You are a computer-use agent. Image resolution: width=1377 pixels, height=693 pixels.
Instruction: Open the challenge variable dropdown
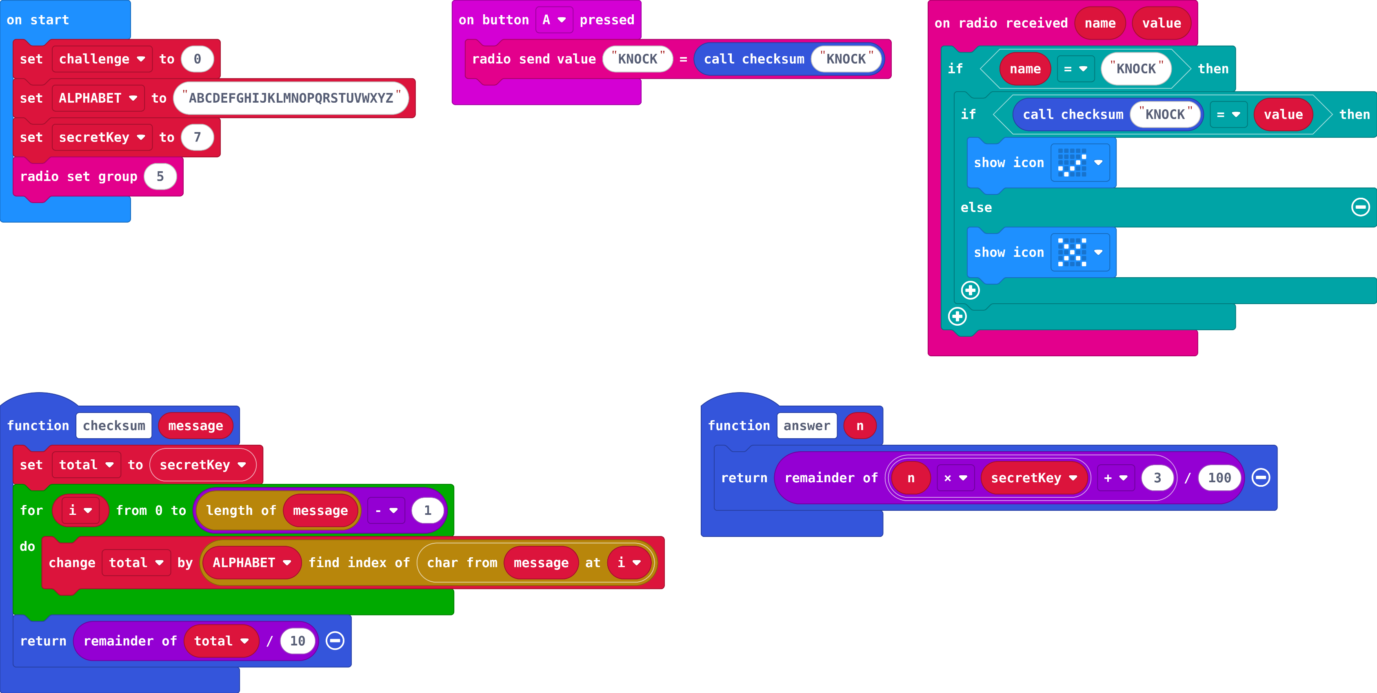[102, 59]
